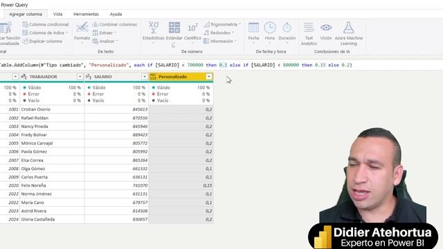Select Personalizado value 0,15
The width and height of the screenshot is (443, 249).
pyautogui.click(x=181, y=186)
